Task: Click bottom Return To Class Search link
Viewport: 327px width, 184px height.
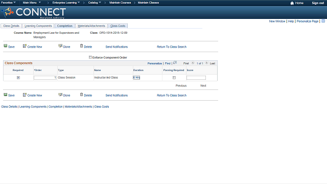Action: [x=172, y=96]
